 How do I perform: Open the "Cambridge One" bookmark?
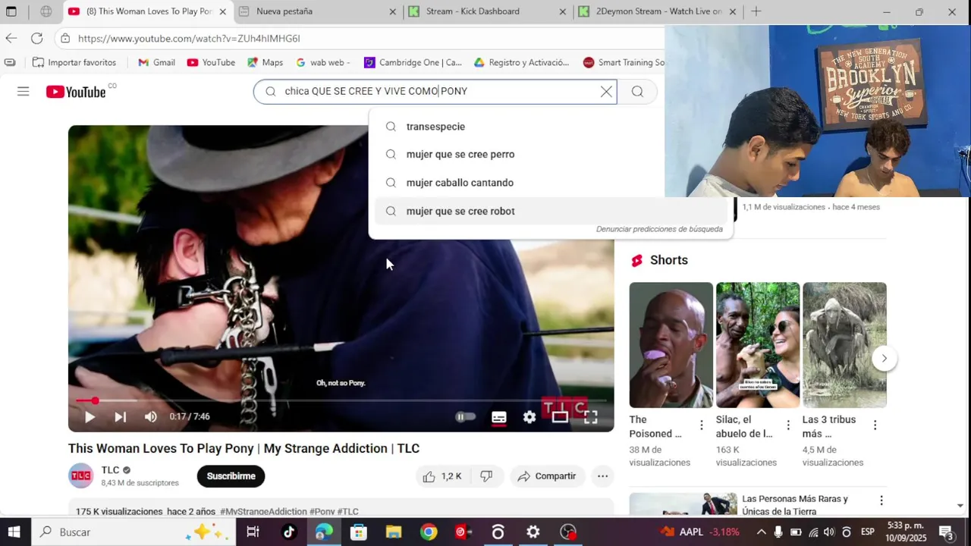coord(413,62)
